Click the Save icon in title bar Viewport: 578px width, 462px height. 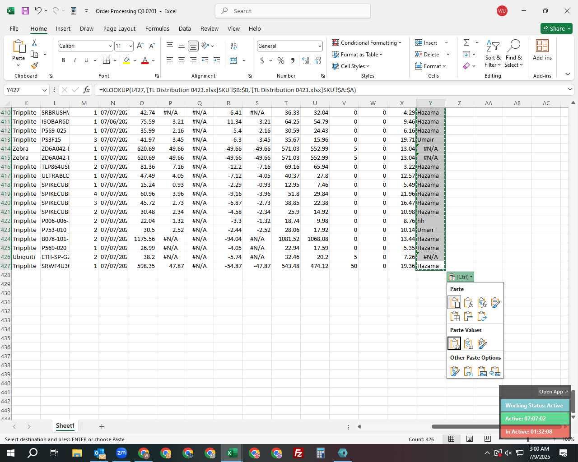coord(25,11)
